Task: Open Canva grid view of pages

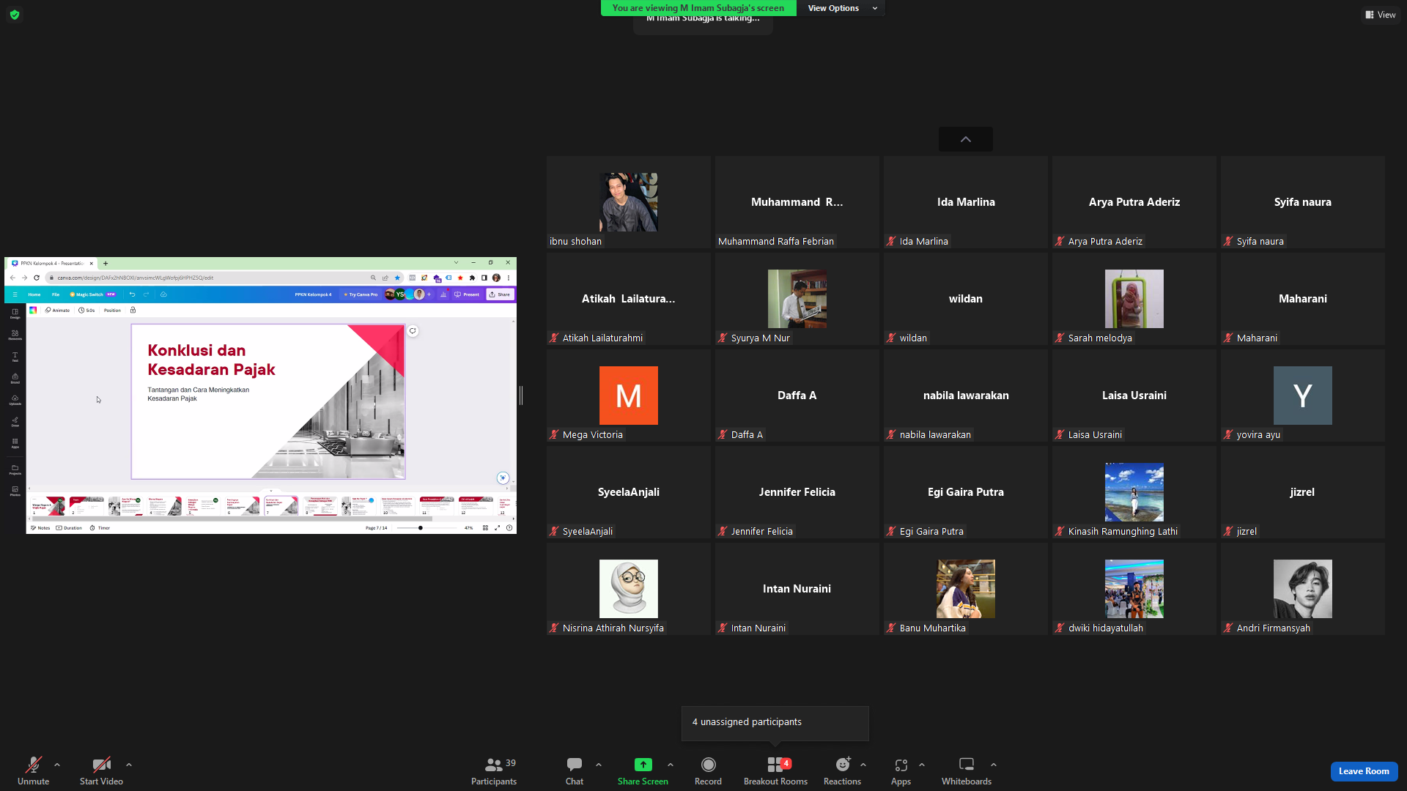Action: pyautogui.click(x=485, y=527)
